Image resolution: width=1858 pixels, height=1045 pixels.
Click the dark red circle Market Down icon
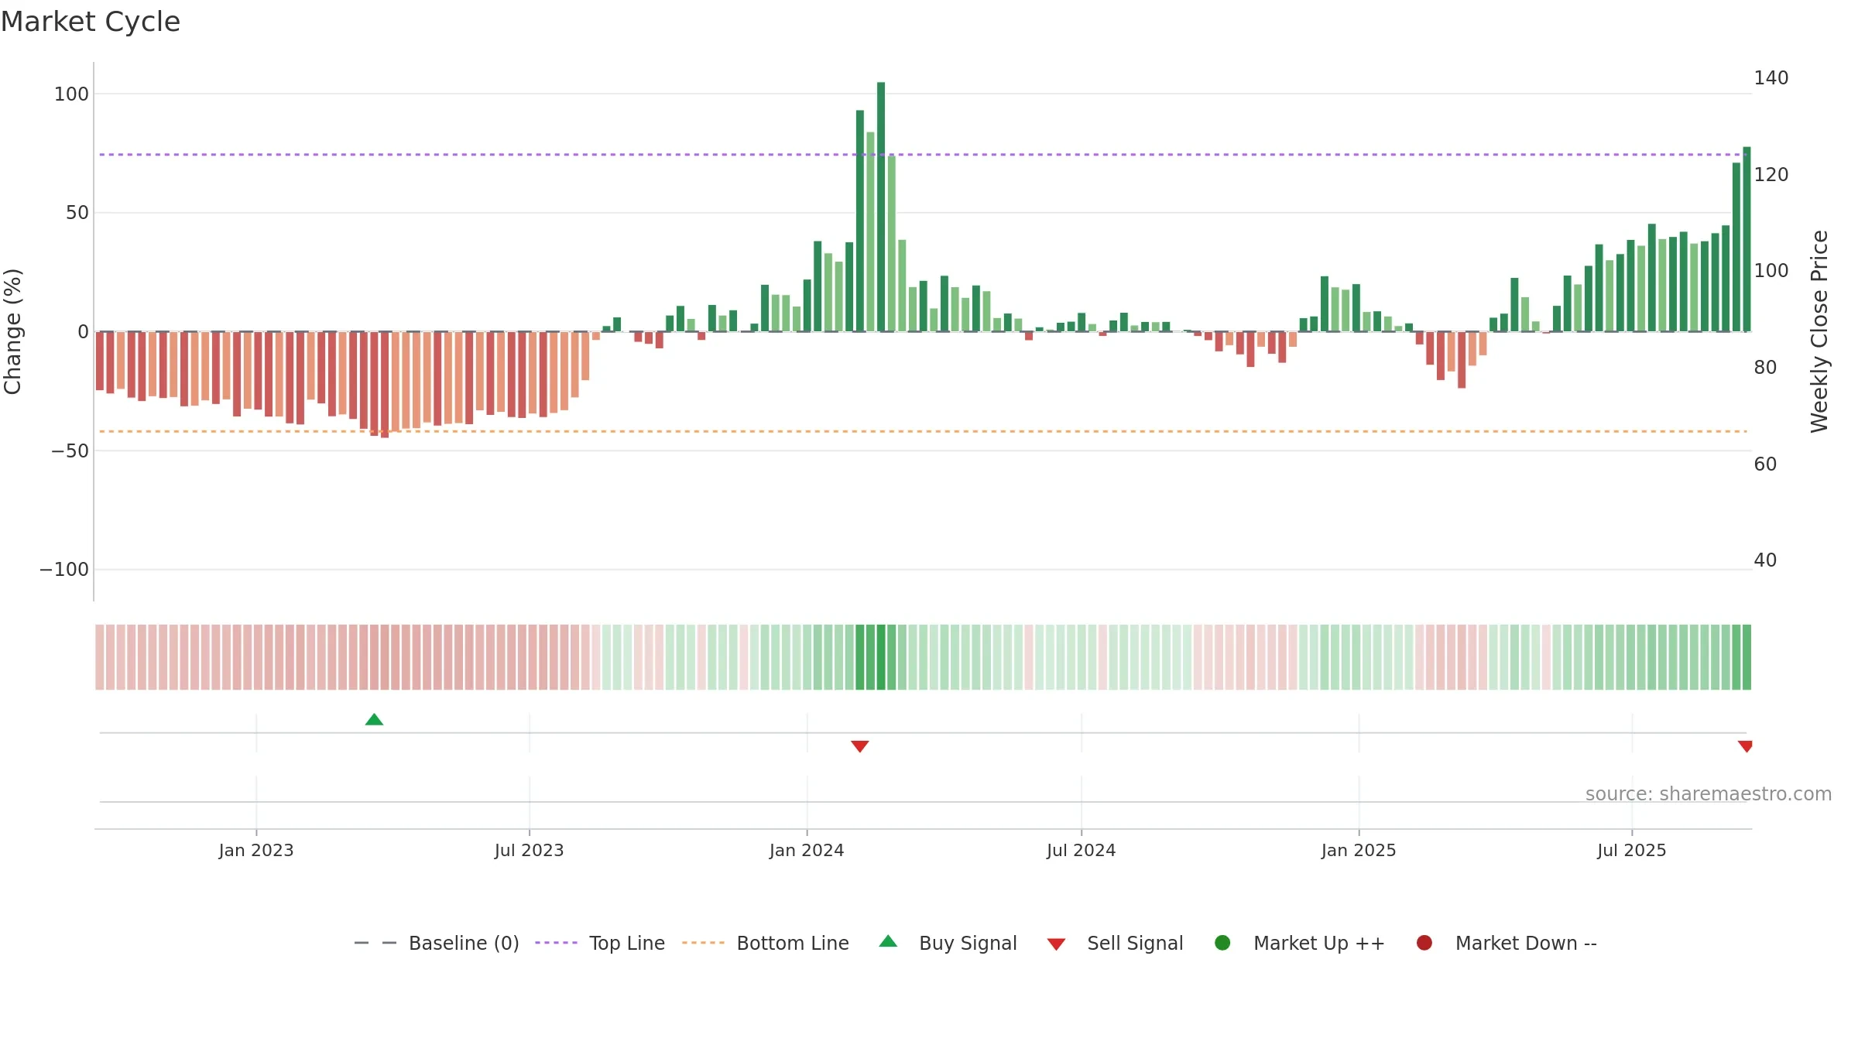click(1424, 943)
